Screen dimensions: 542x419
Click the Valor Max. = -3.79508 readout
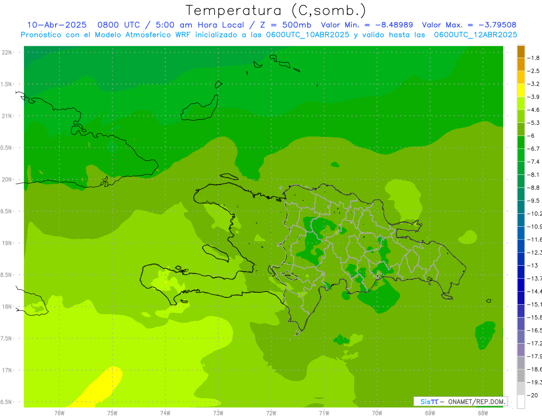[469, 25]
